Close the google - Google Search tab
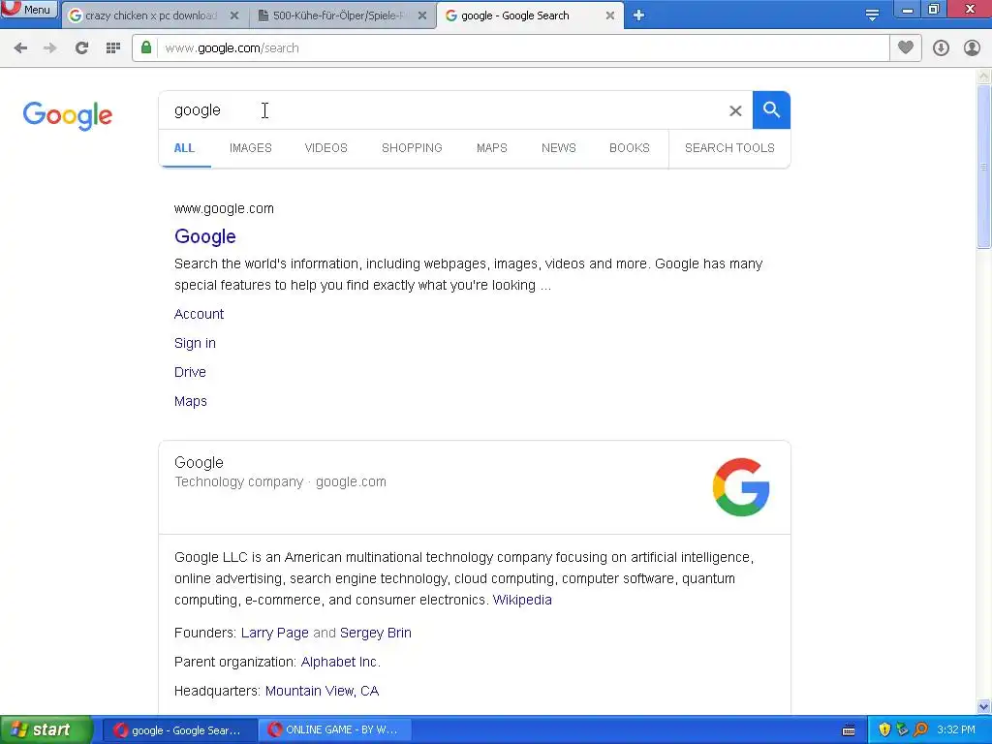 tap(610, 15)
